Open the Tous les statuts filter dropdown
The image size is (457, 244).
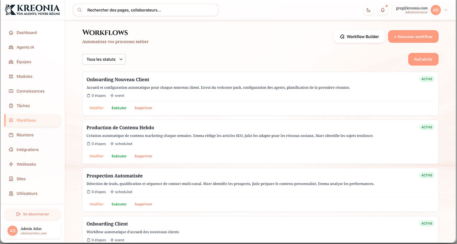(x=104, y=59)
